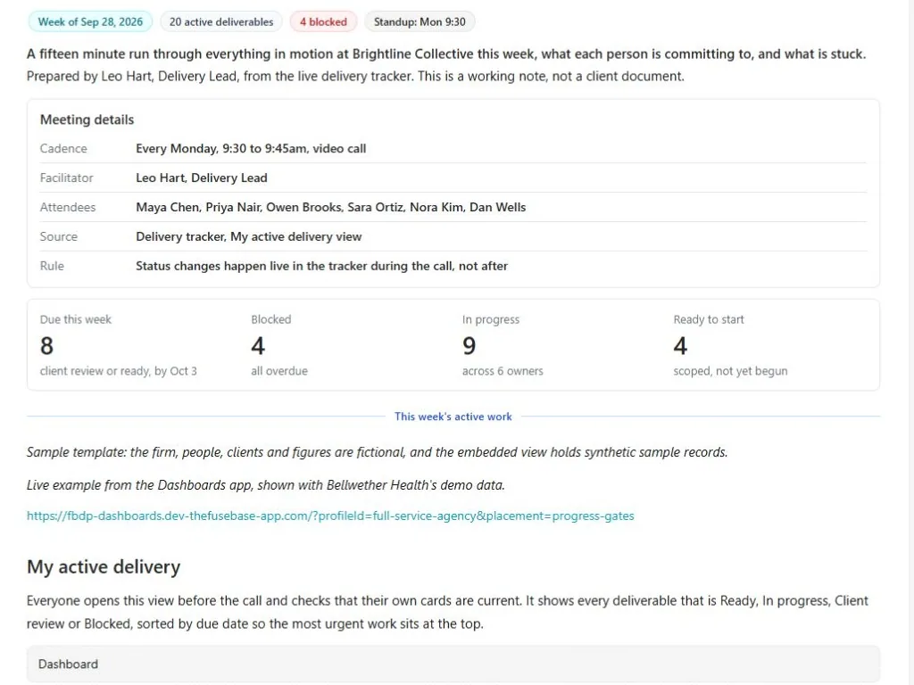Open the fbdp-dashboards progress-gates link

click(x=330, y=516)
